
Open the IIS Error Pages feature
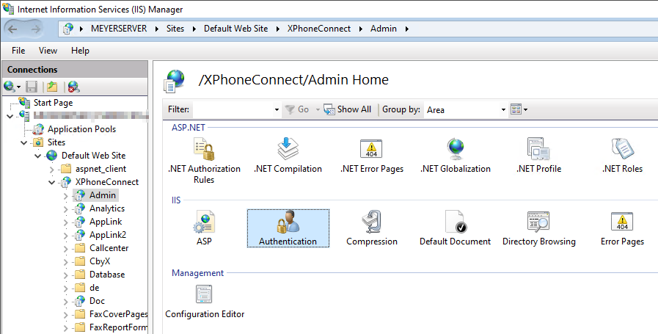coord(622,228)
